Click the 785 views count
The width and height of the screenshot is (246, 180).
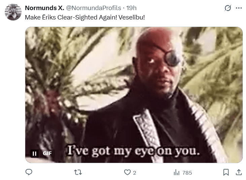tap(187, 173)
